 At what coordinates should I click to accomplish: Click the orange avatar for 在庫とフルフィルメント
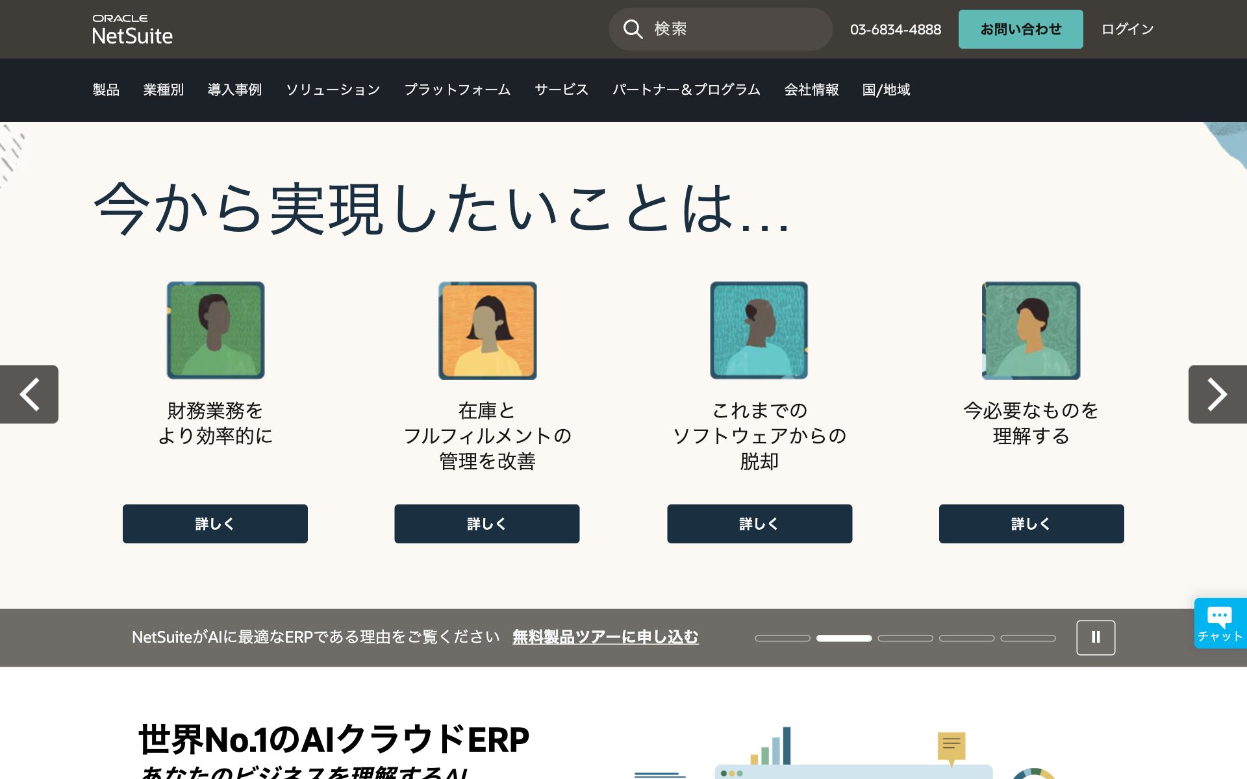coord(488,330)
